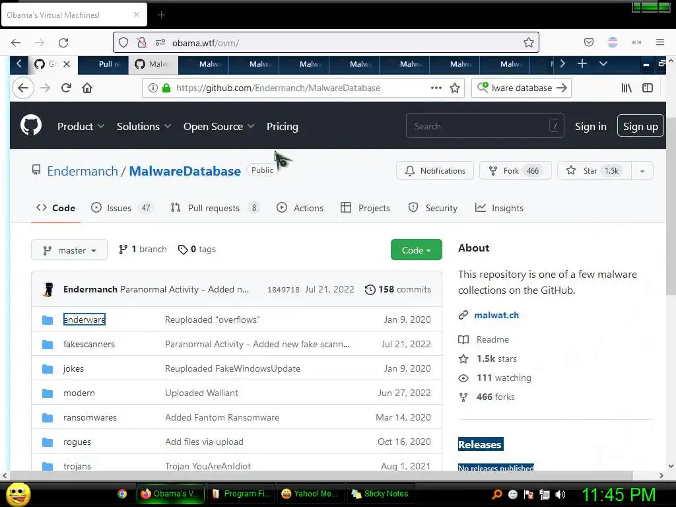
Task: Add a new tab in VM browser
Action: [582, 64]
